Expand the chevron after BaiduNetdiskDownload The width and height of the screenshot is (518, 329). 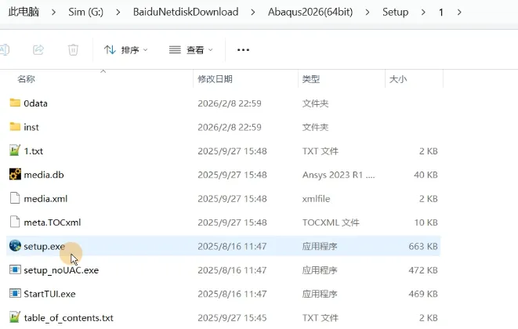point(252,13)
